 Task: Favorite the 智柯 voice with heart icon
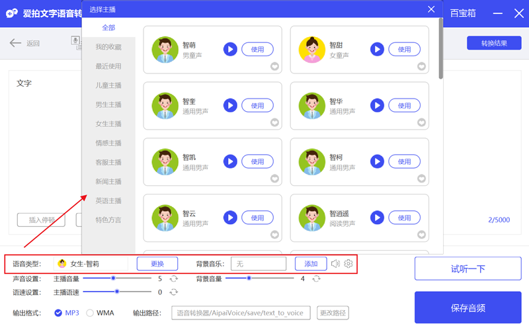[421, 179]
